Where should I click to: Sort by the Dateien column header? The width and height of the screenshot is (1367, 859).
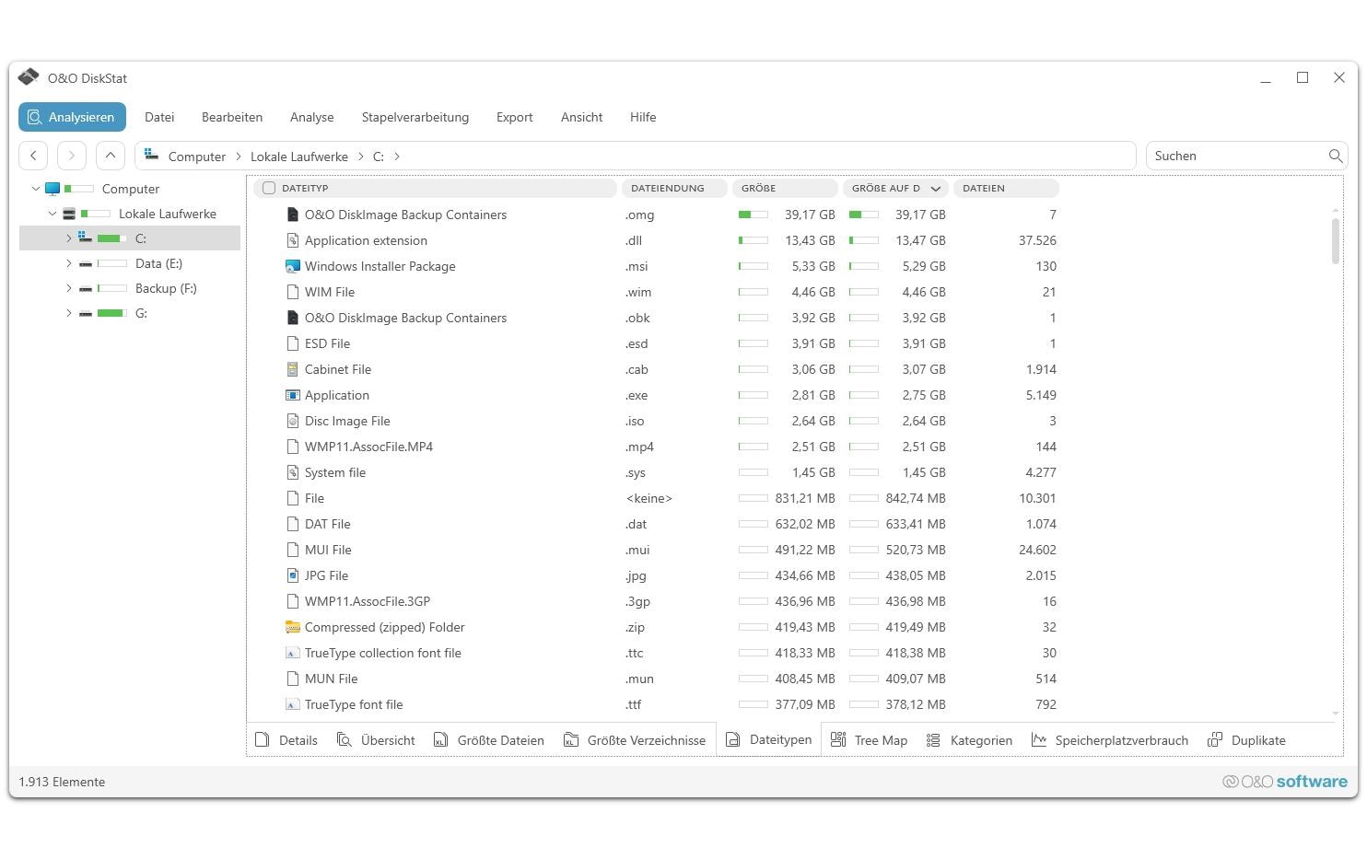tap(1006, 188)
